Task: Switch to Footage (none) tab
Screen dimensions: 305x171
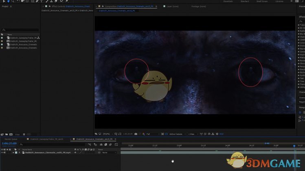Action: tap(199, 6)
